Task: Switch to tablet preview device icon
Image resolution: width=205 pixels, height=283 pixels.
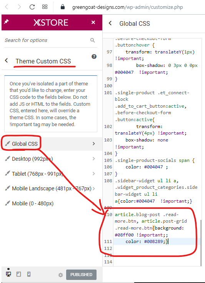Action: [18, 274]
